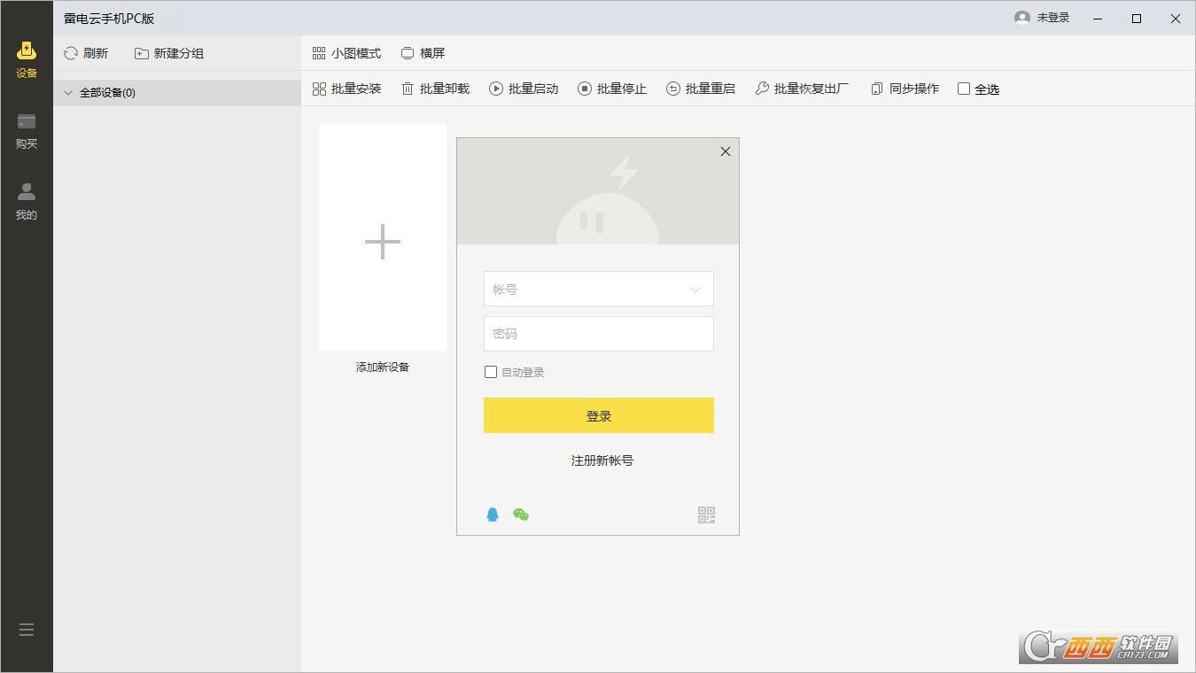Switch to the 我的 profile tab
The height and width of the screenshot is (673, 1196).
(x=26, y=199)
